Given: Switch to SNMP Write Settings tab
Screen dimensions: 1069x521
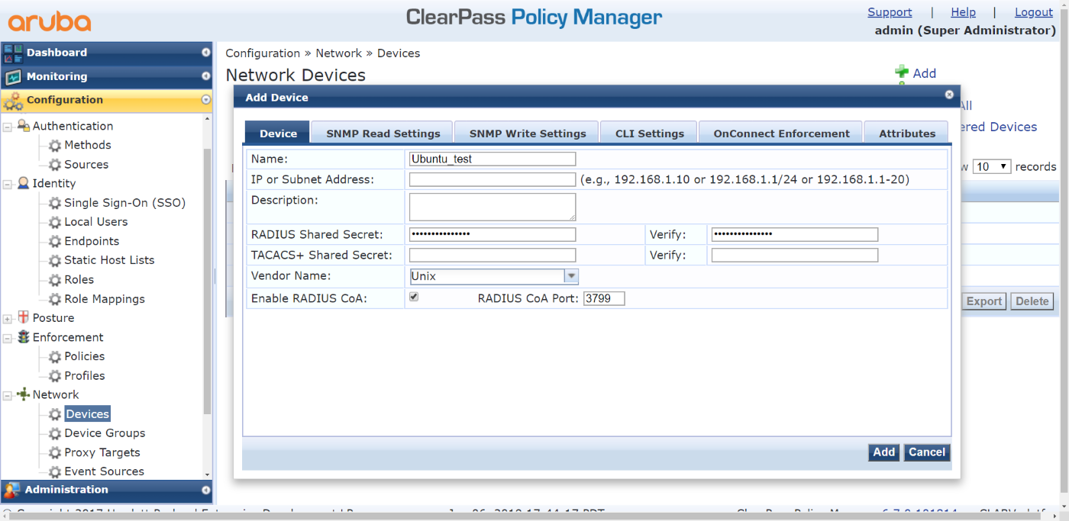Looking at the screenshot, I should click(527, 133).
